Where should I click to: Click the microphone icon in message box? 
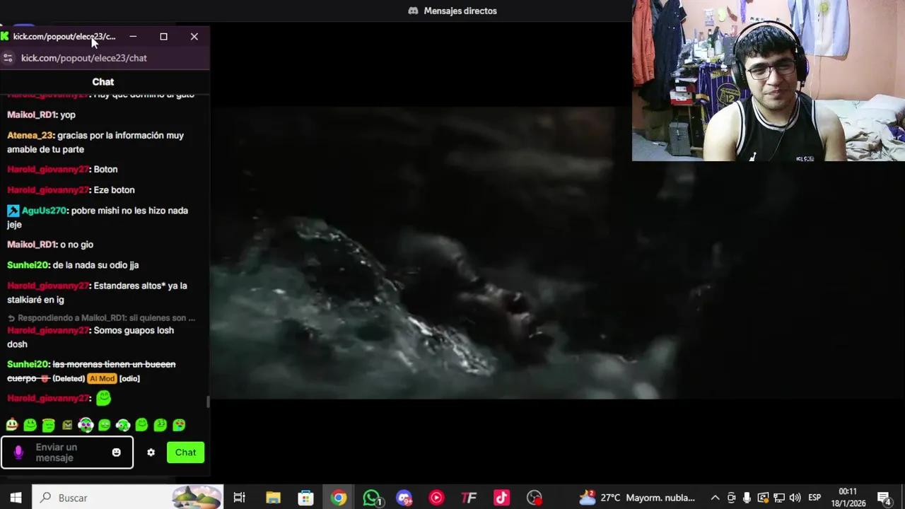click(x=18, y=452)
